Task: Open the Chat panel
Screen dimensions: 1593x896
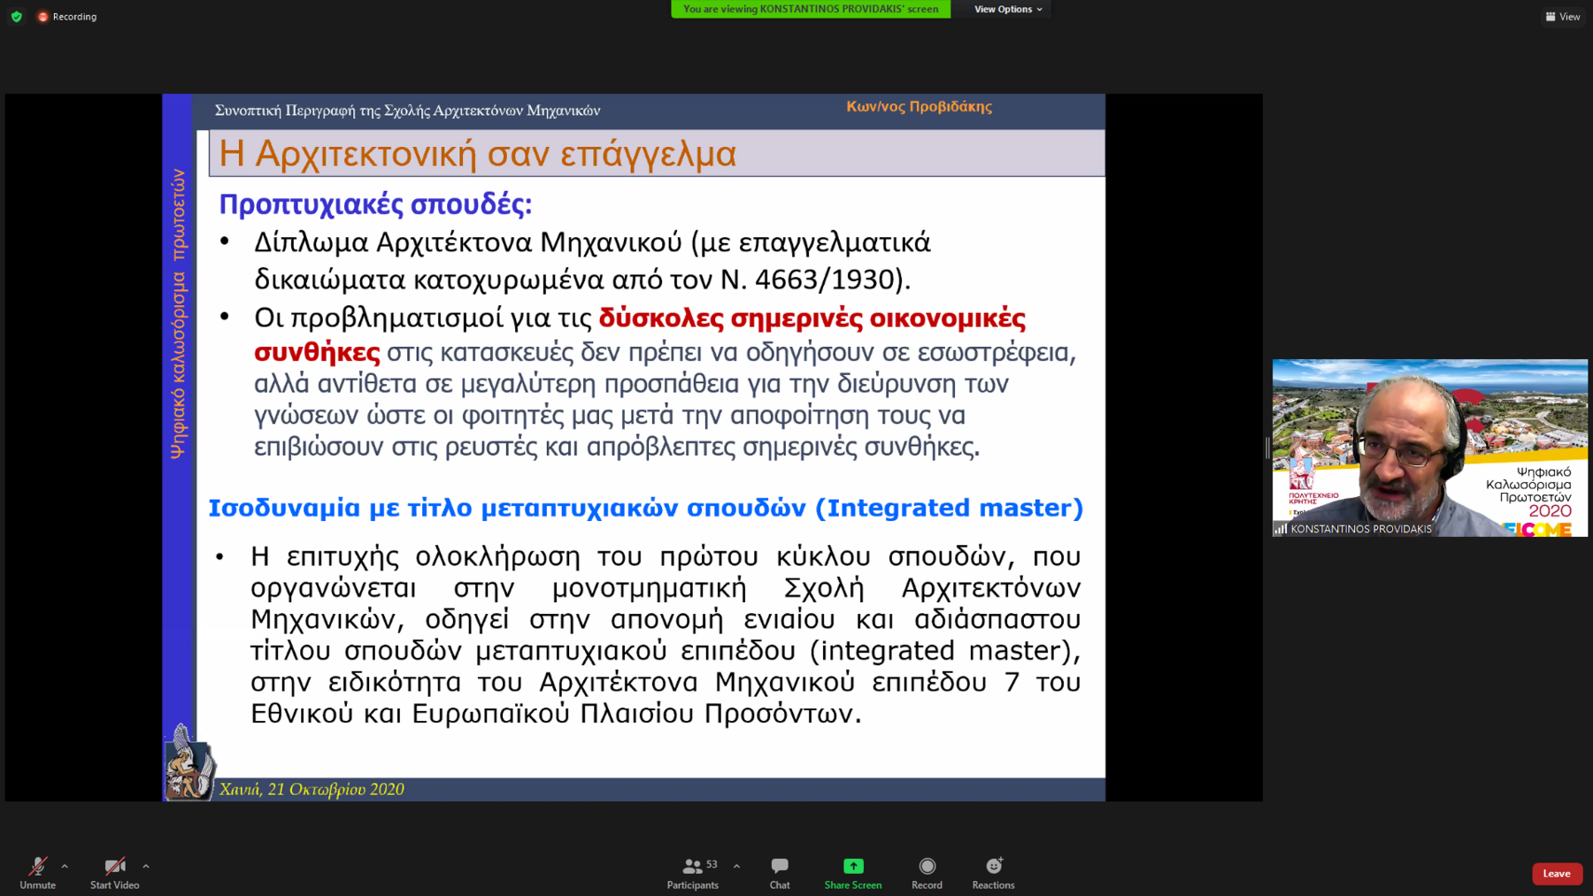Action: 779,871
